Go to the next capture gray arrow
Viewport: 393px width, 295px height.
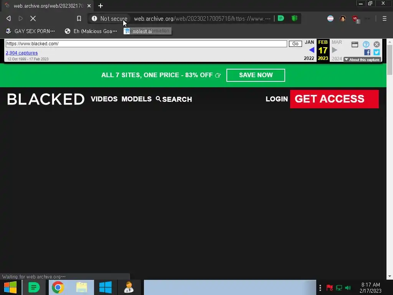pos(334,50)
